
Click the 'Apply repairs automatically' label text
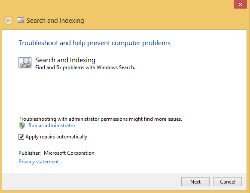coord(56,137)
